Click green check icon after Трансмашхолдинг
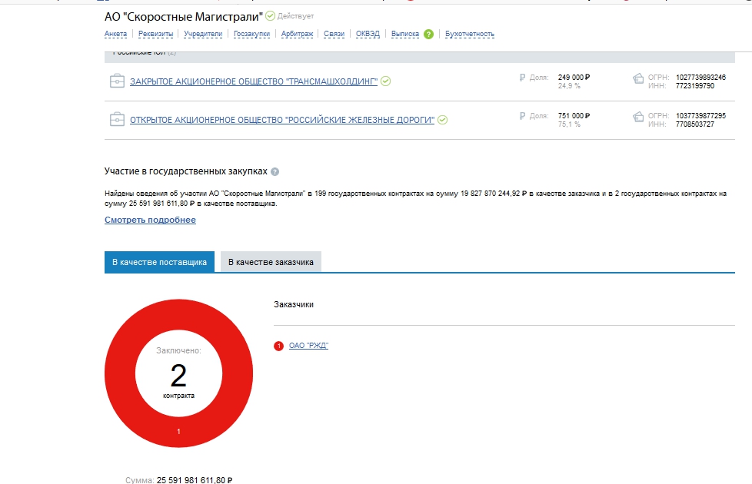752x484 pixels. [x=385, y=81]
